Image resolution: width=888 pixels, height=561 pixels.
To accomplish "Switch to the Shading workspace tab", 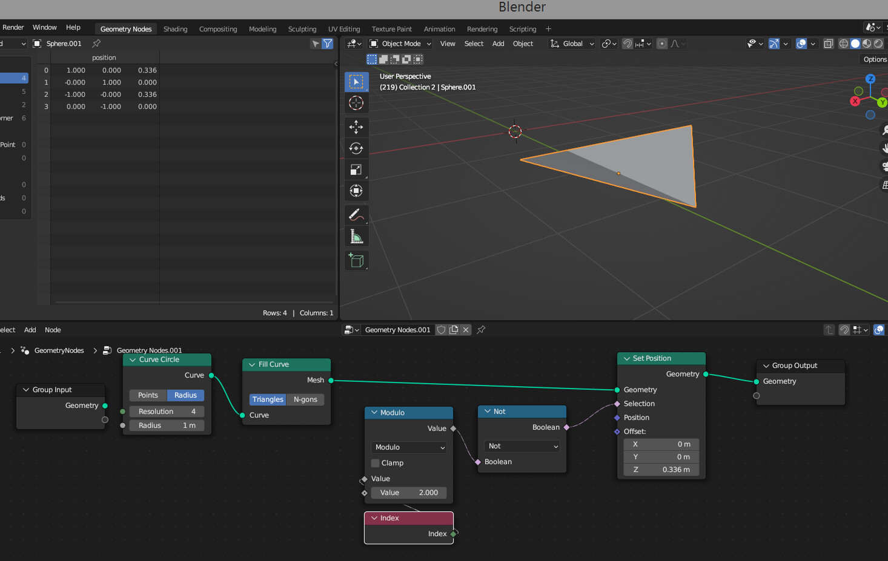I will coord(176,29).
